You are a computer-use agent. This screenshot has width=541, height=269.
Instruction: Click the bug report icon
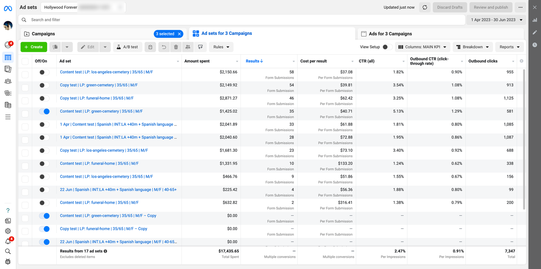click(8, 261)
